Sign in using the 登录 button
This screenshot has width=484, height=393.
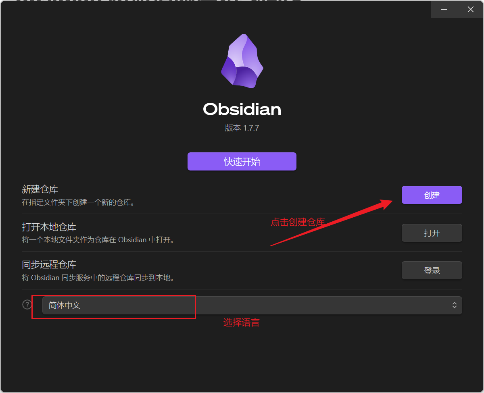[x=432, y=270]
